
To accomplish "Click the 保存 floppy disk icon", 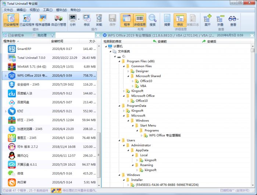I will [113, 20].
